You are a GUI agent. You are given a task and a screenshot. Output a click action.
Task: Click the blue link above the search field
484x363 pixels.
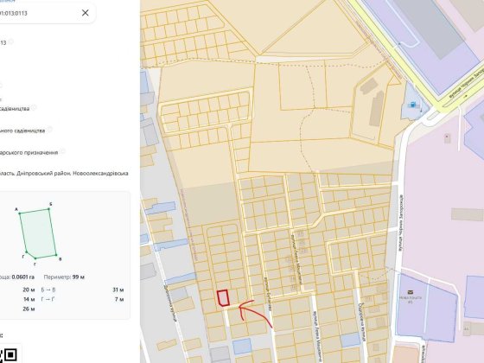(7, 1)
